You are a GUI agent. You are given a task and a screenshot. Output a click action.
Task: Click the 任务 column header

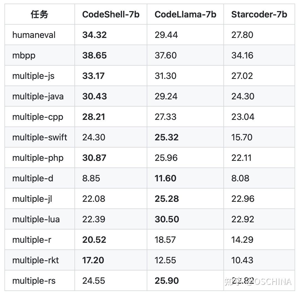pos(39,14)
